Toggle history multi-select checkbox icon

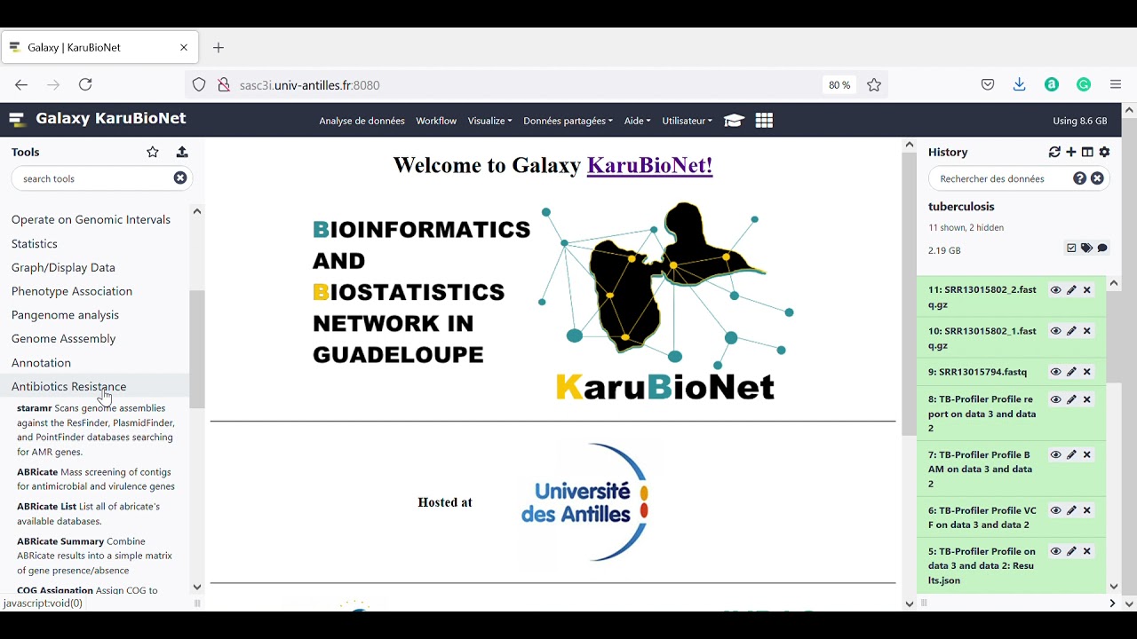pos(1071,248)
